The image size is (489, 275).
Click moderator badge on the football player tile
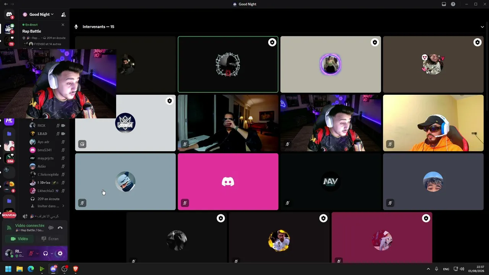tap(324, 218)
